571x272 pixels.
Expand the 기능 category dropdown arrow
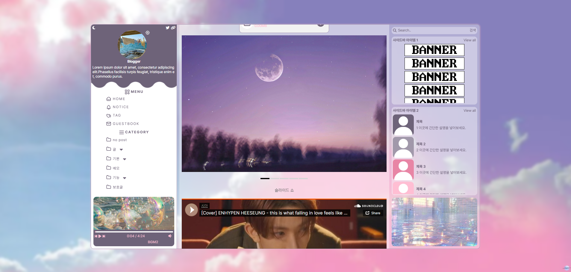pyautogui.click(x=125, y=178)
